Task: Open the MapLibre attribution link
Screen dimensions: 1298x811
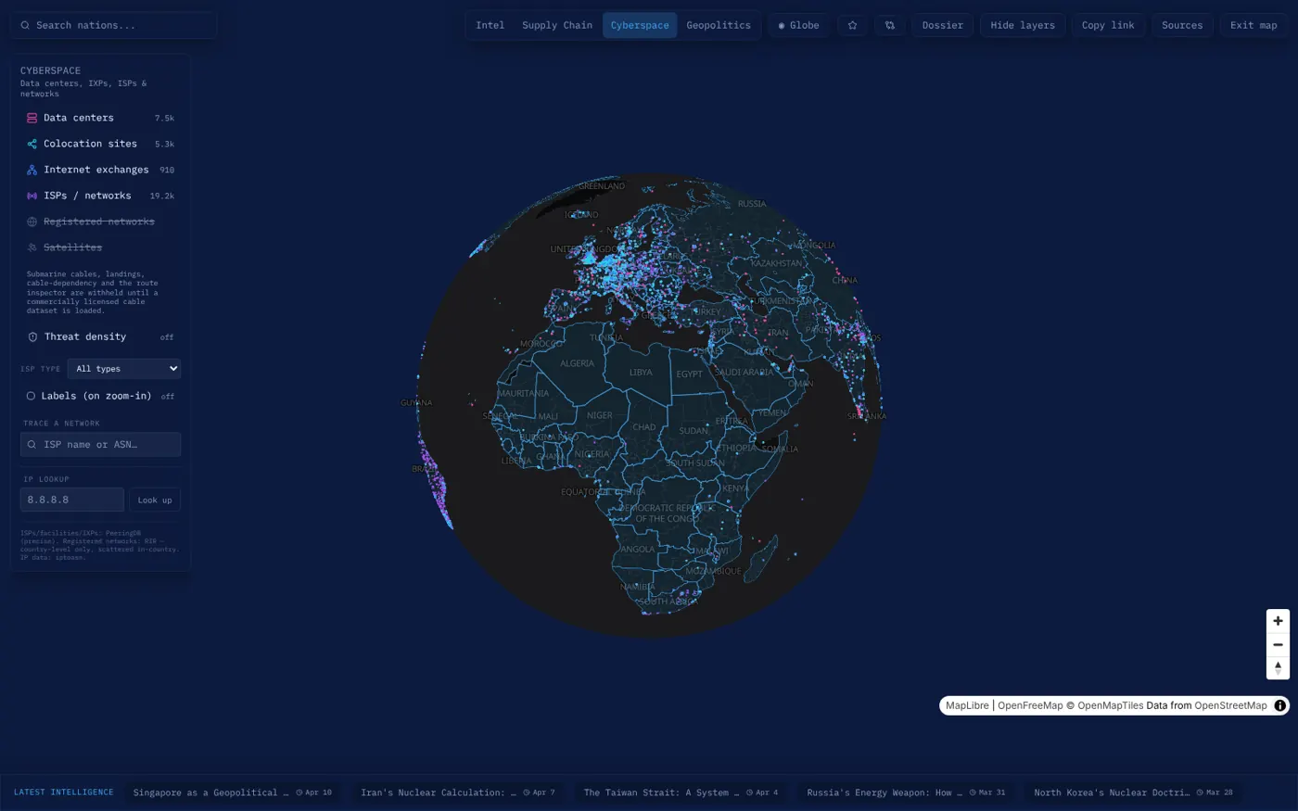Action: (x=967, y=705)
